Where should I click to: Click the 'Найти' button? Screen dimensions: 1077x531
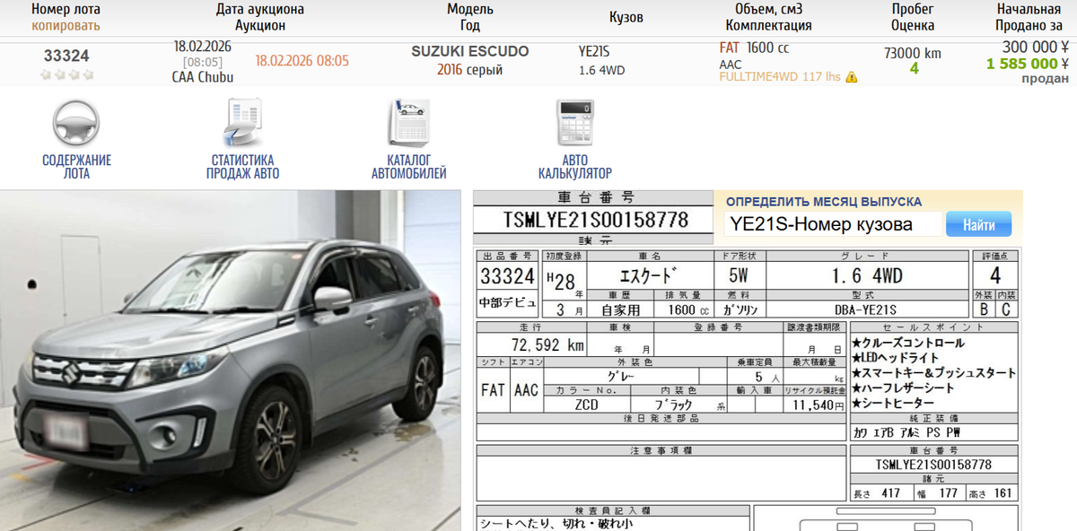tap(978, 224)
